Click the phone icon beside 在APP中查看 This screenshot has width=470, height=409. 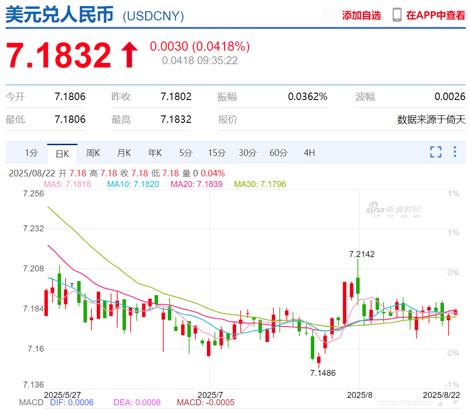(x=397, y=15)
